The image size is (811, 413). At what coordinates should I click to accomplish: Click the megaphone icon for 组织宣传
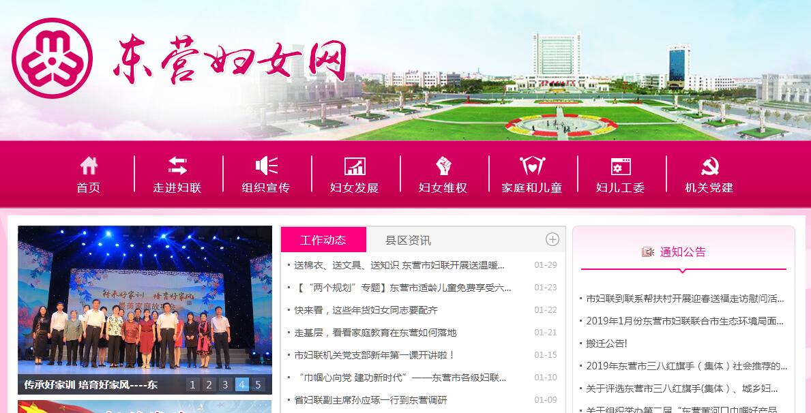266,166
